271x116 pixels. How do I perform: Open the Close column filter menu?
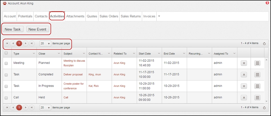[x=59, y=53]
